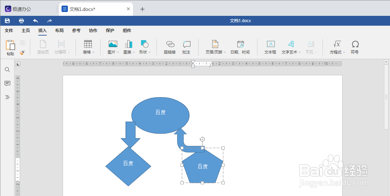The height and width of the screenshot is (196, 390).
Task: Select the ellipse shape labeled 百度
Action: (160, 115)
